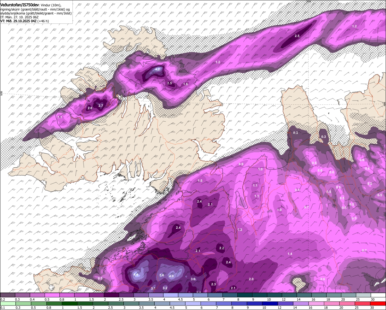Select the 2.7 value label on the map
This screenshot has height=310, width=386.
click(x=101, y=106)
